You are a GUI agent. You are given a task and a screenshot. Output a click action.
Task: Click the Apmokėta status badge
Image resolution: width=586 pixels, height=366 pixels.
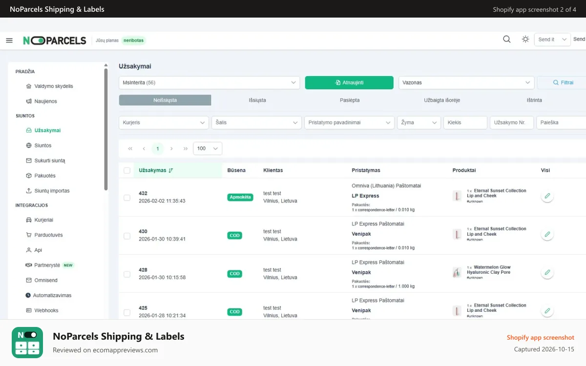click(x=240, y=197)
